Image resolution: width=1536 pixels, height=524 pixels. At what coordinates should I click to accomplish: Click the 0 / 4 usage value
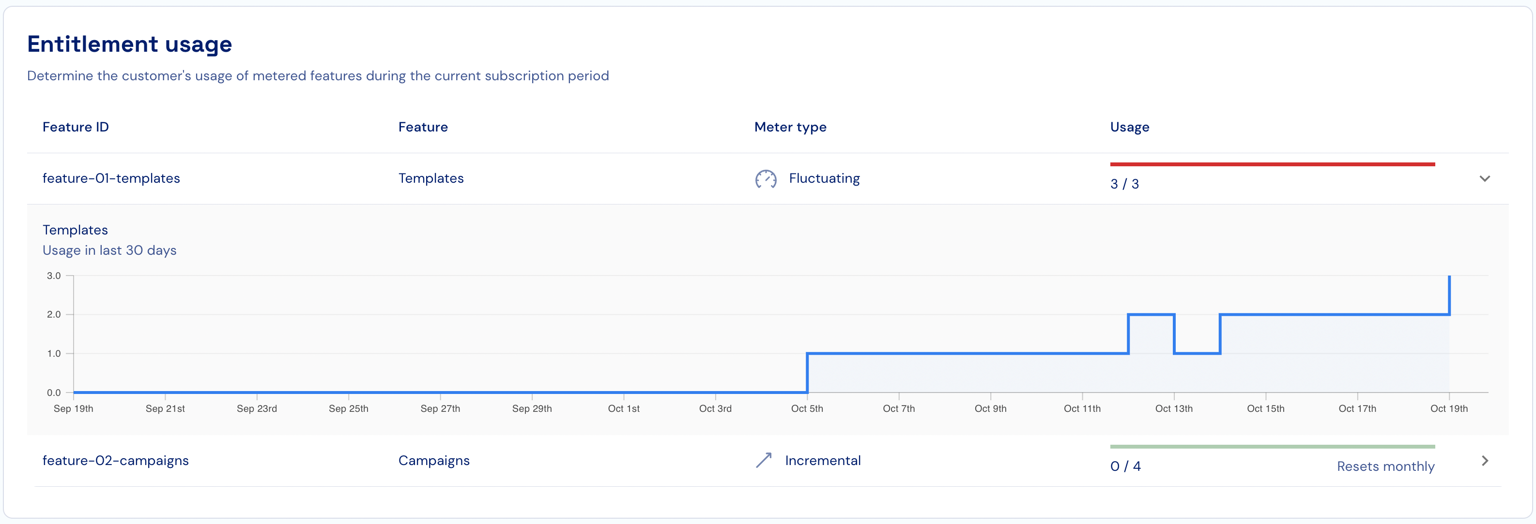(1125, 466)
